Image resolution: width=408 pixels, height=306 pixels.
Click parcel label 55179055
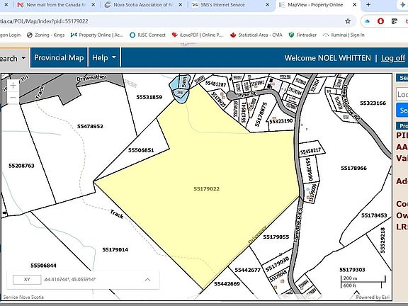[276, 237]
